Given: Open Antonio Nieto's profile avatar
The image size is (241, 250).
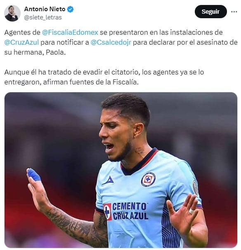Looking at the screenshot, I should pyautogui.click(x=12, y=13).
